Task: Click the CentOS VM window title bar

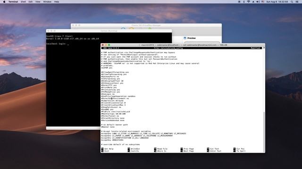Action: [109, 31]
